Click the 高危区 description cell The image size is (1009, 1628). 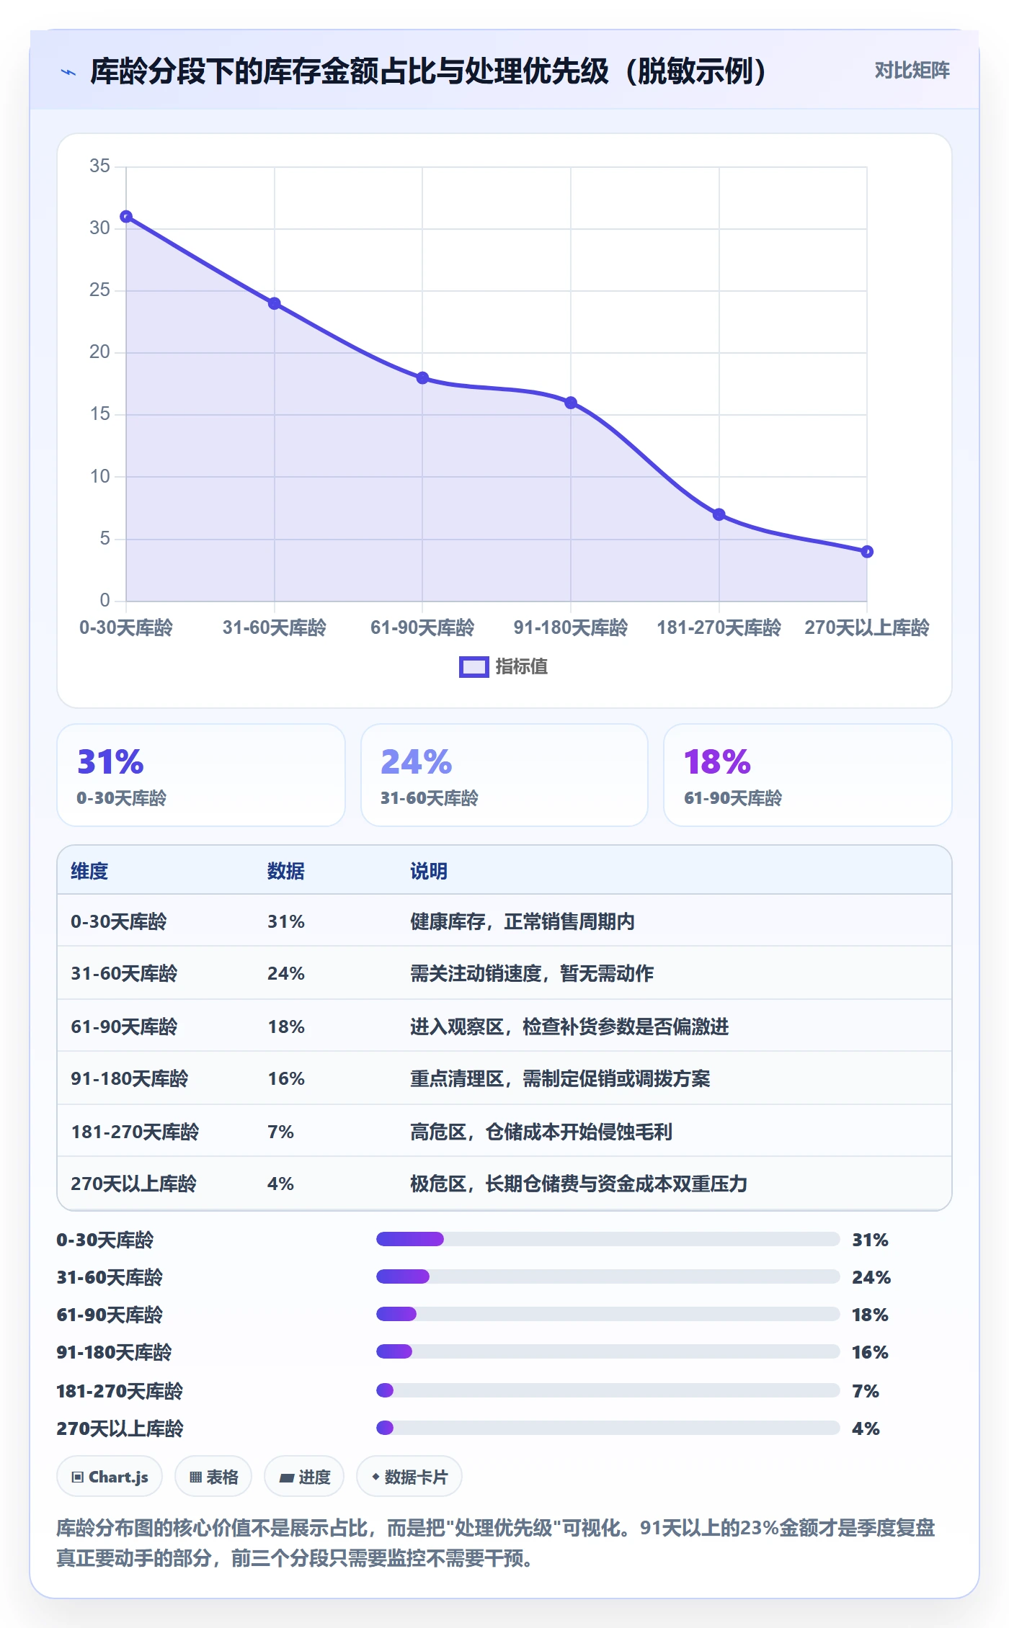(x=541, y=1132)
